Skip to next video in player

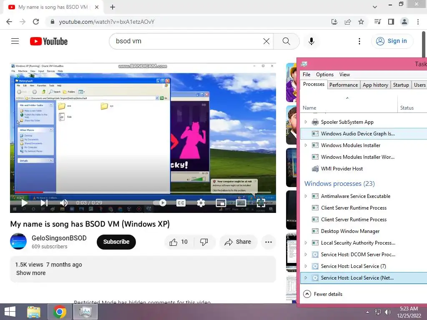pyautogui.click(x=44, y=203)
